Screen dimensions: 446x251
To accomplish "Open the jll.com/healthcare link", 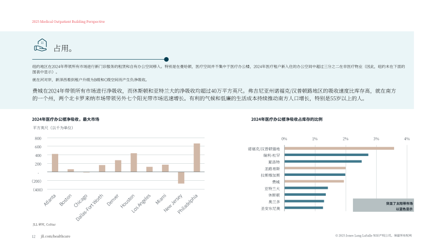I will (x=55, y=236).
